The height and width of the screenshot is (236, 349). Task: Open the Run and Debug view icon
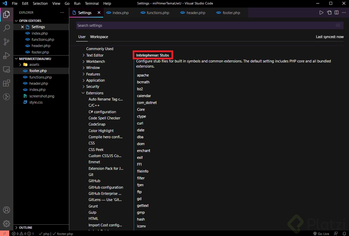7,56
